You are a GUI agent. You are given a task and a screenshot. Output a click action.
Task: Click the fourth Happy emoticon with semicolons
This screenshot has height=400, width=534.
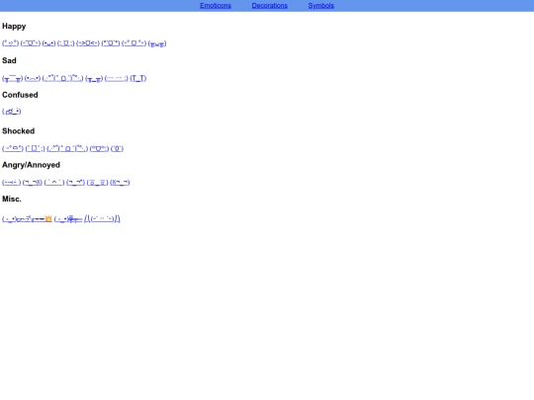tap(65, 43)
